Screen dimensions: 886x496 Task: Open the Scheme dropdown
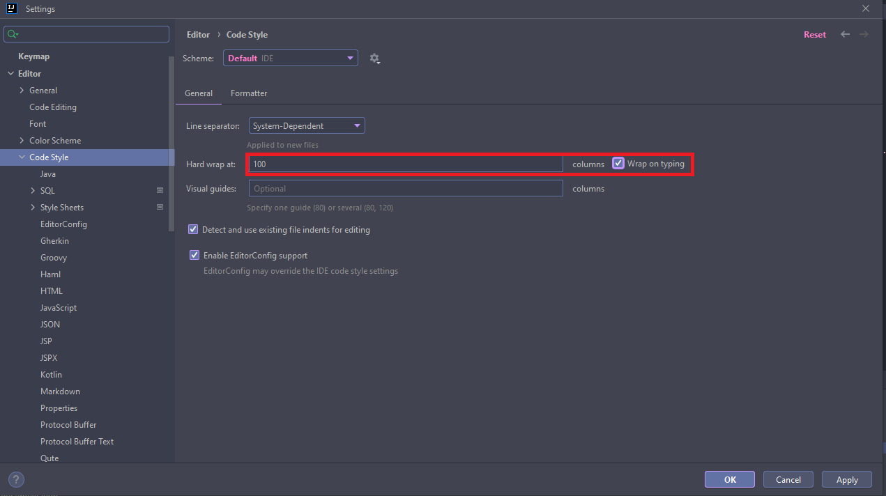(290, 59)
